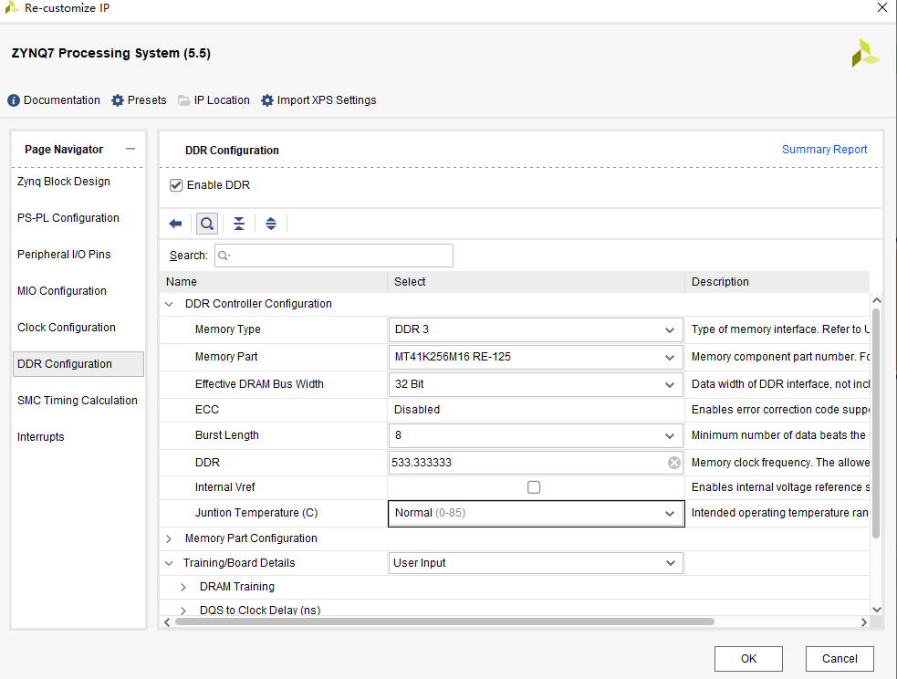Viewport: 897px width, 679px height.
Task: Click collapse all toolbar icon
Action: point(239,224)
